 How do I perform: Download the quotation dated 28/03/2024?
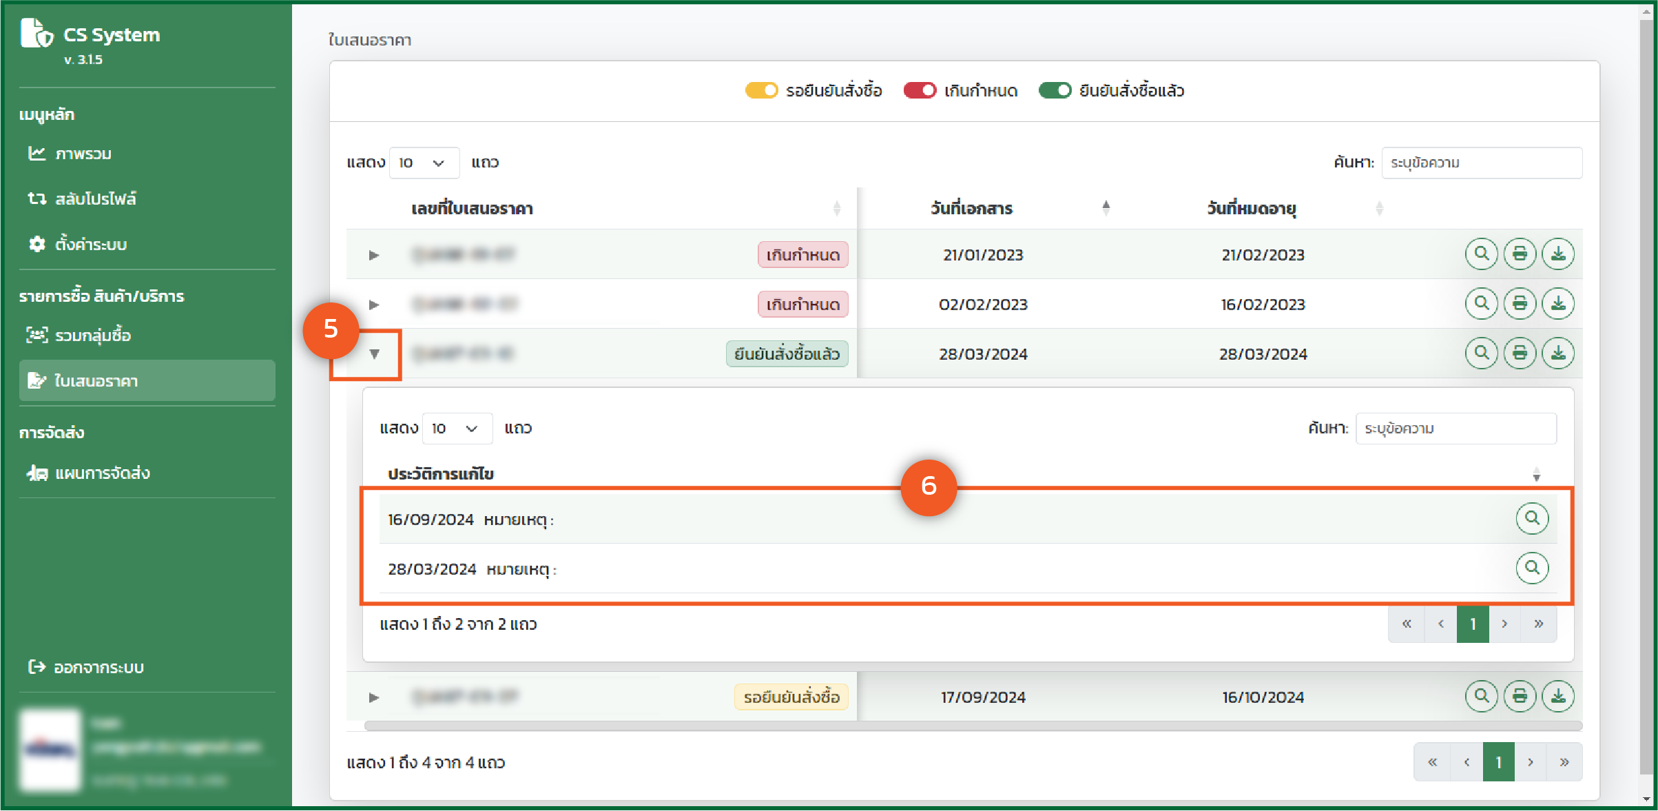1558,353
